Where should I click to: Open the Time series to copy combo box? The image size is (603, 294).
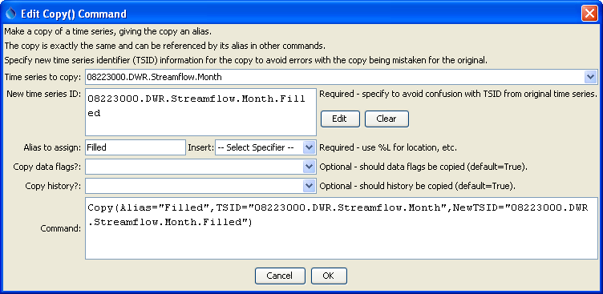coord(341,77)
